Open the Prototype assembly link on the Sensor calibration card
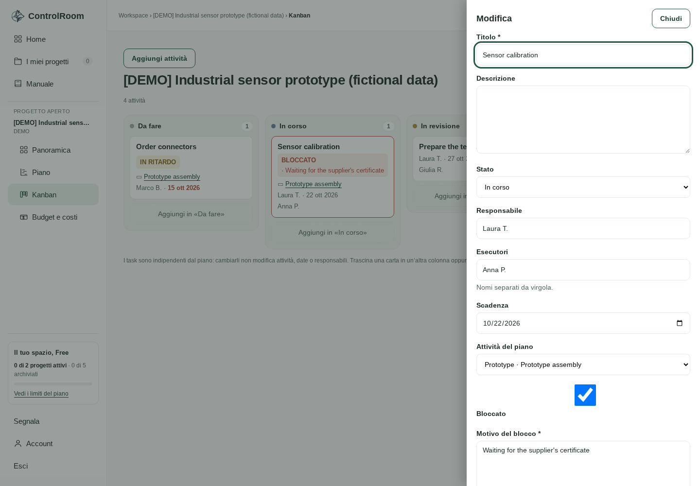Screen dimensions: 700x486 [x=313, y=184]
